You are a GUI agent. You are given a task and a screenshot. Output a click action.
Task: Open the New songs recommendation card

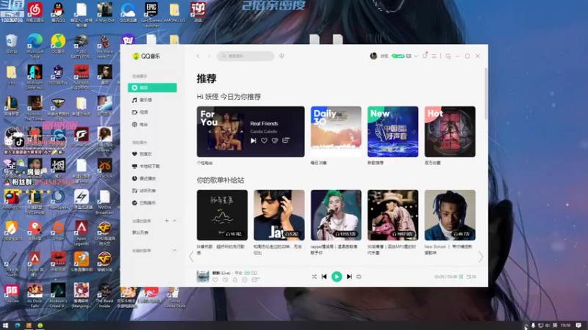pyautogui.click(x=392, y=131)
